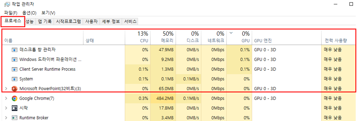358x121 pixels.
Task: Switch to the 앱 기록 tab
Action: pyautogui.click(x=45, y=21)
